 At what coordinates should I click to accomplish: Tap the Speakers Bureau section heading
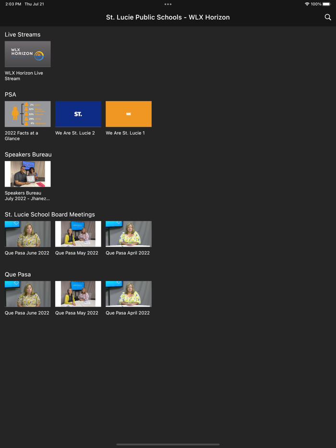[x=28, y=154]
